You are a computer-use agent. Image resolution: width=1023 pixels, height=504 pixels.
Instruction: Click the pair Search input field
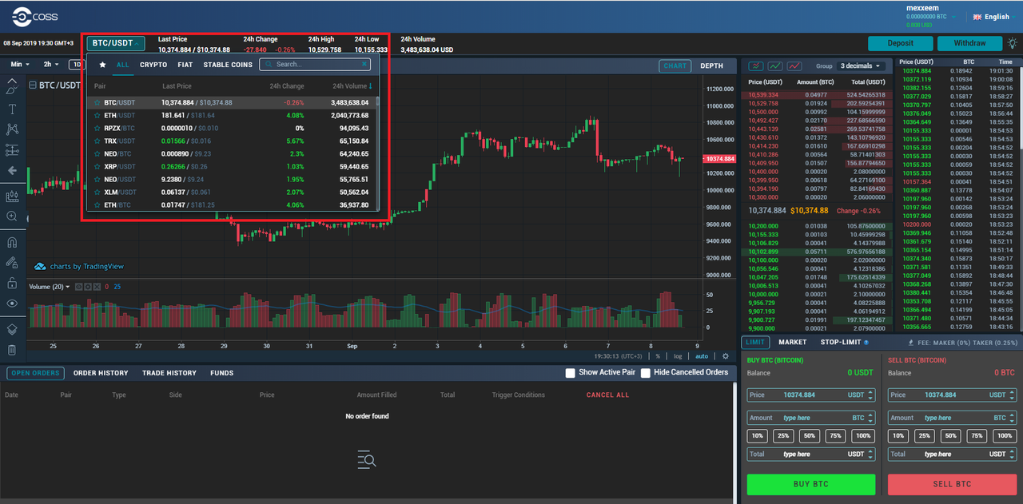pos(315,65)
